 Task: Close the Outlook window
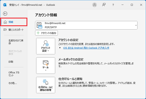click(141, 5)
